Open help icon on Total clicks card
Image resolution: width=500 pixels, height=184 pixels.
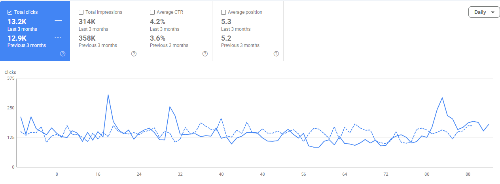(62, 54)
